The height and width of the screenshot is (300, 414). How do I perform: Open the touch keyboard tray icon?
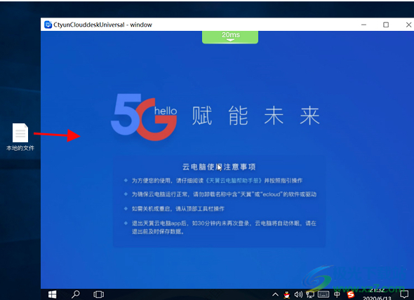[x=323, y=294]
